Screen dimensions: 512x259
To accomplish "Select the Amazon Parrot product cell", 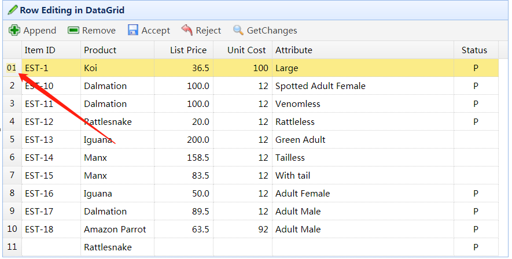I will [x=115, y=230].
